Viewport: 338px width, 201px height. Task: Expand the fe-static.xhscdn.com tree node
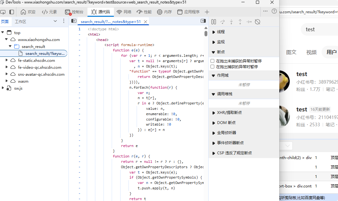[7, 60]
